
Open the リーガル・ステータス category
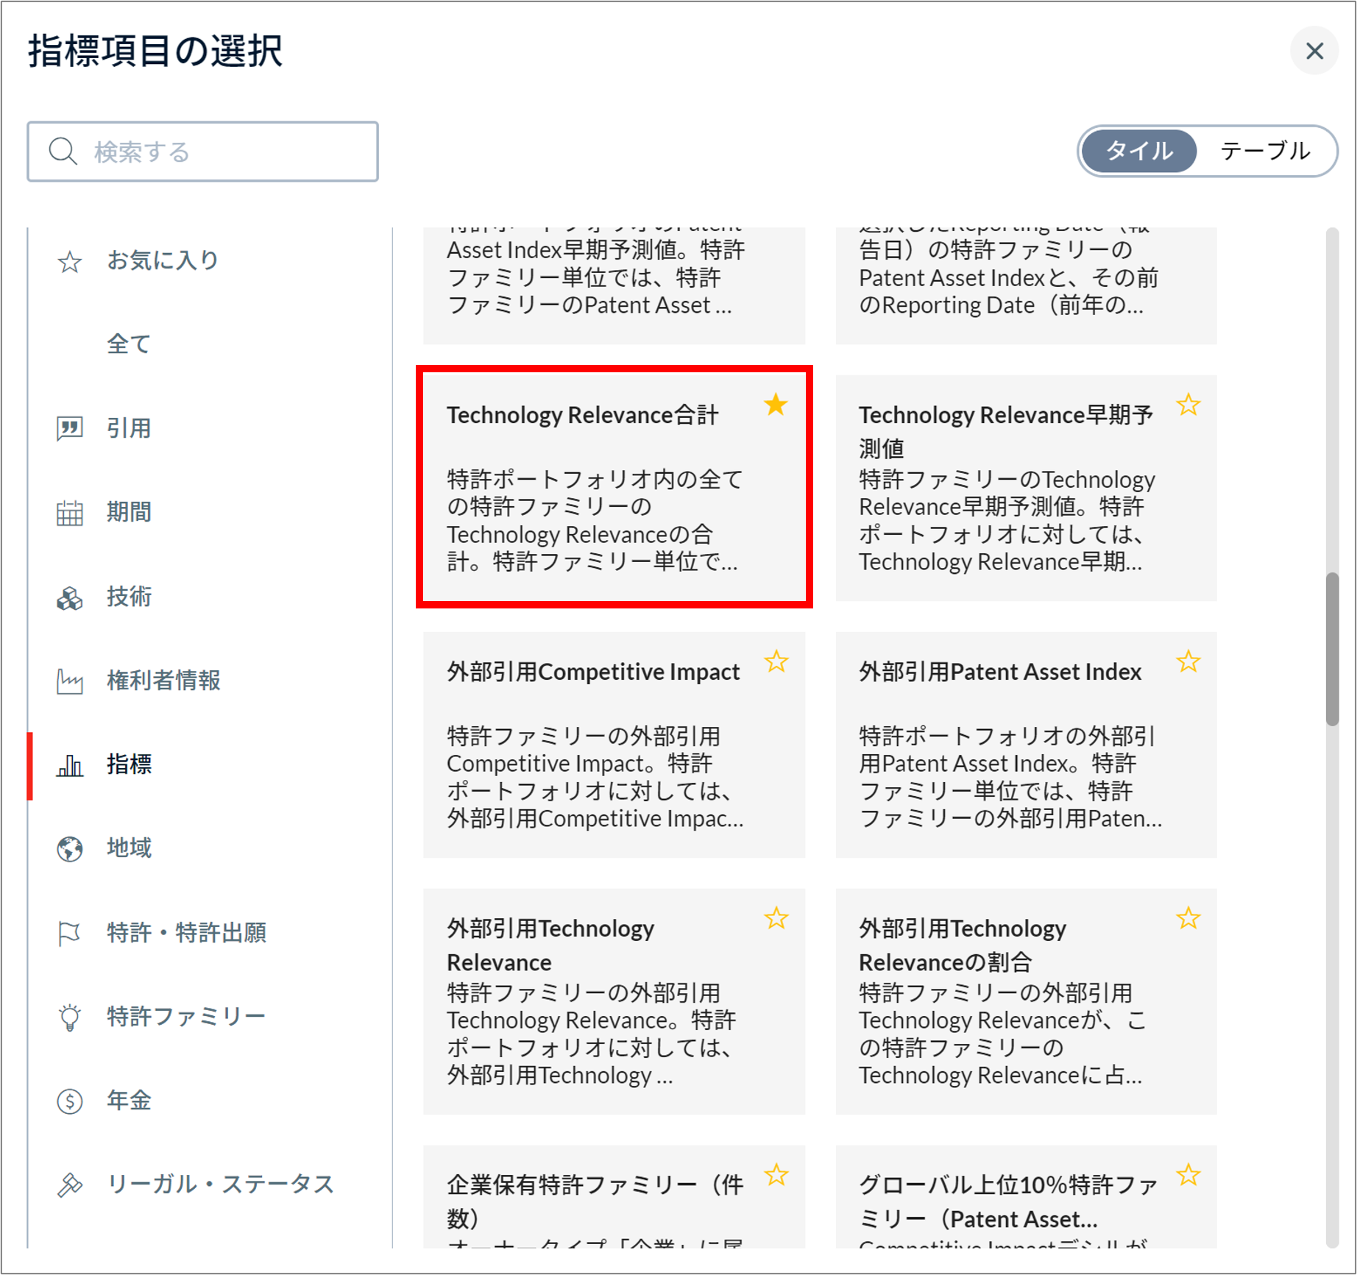coord(220,1185)
